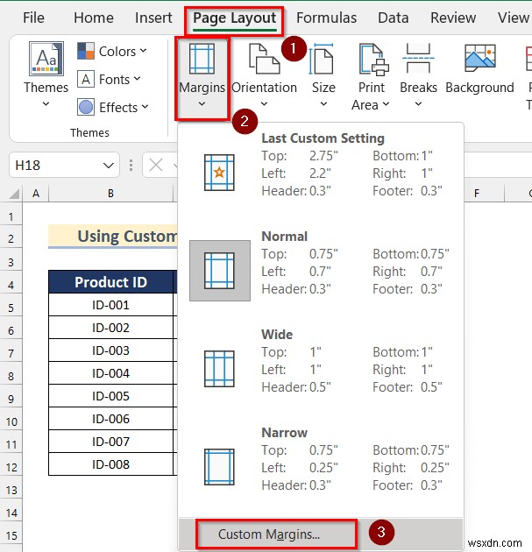Image resolution: width=532 pixels, height=552 pixels.
Task: Click the Product ID header cell
Action: coord(110,282)
